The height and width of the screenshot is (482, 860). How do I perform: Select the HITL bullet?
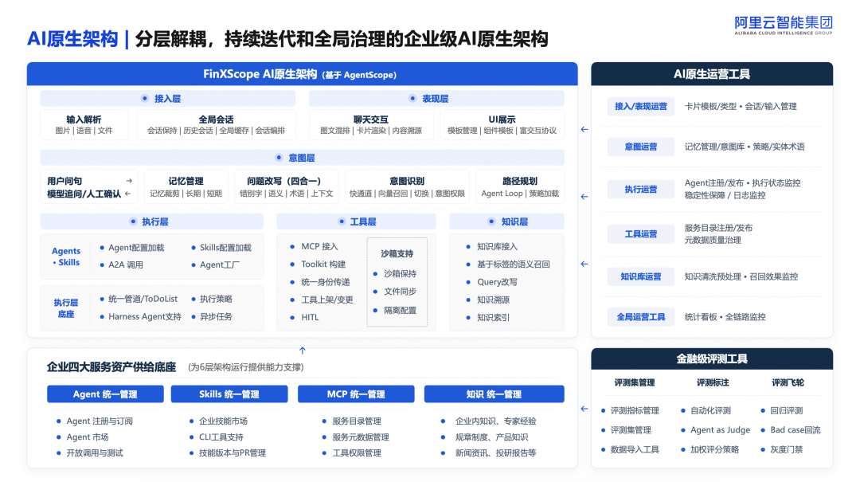coord(304,317)
